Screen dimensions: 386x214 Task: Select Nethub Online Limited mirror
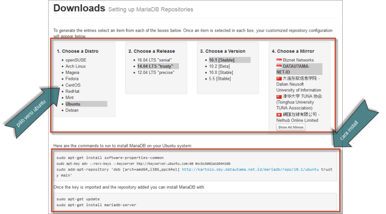click(298, 118)
